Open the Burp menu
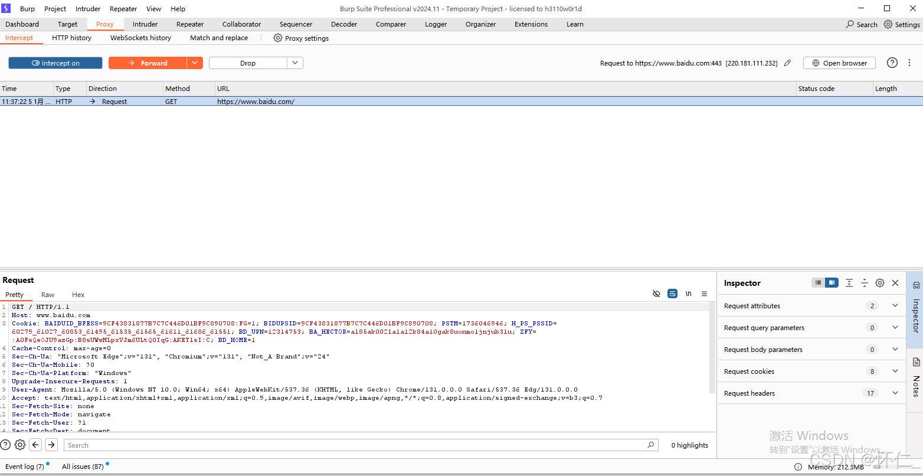The width and height of the screenshot is (923, 476). point(27,9)
